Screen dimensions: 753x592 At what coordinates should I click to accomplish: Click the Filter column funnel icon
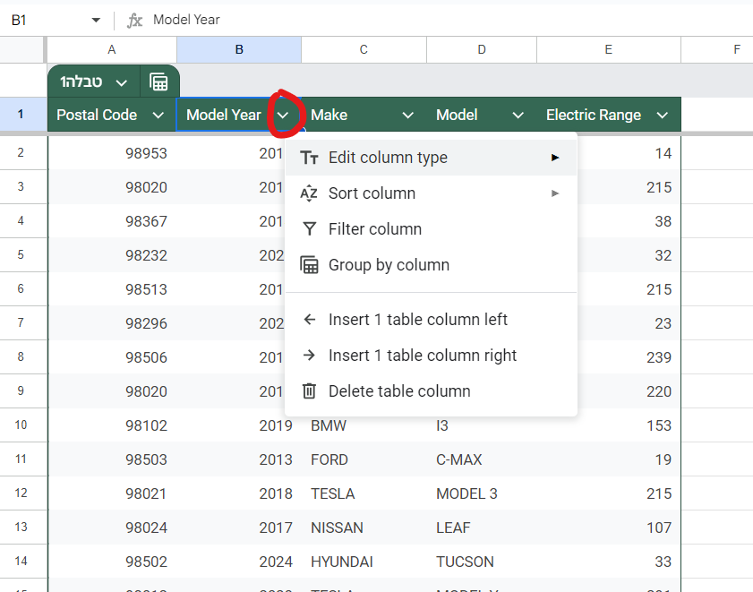[x=309, y=229]
